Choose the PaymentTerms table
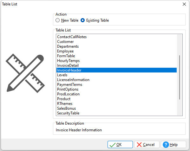The width and height of the screenshot is (190, 151). (x=116, y=85)
